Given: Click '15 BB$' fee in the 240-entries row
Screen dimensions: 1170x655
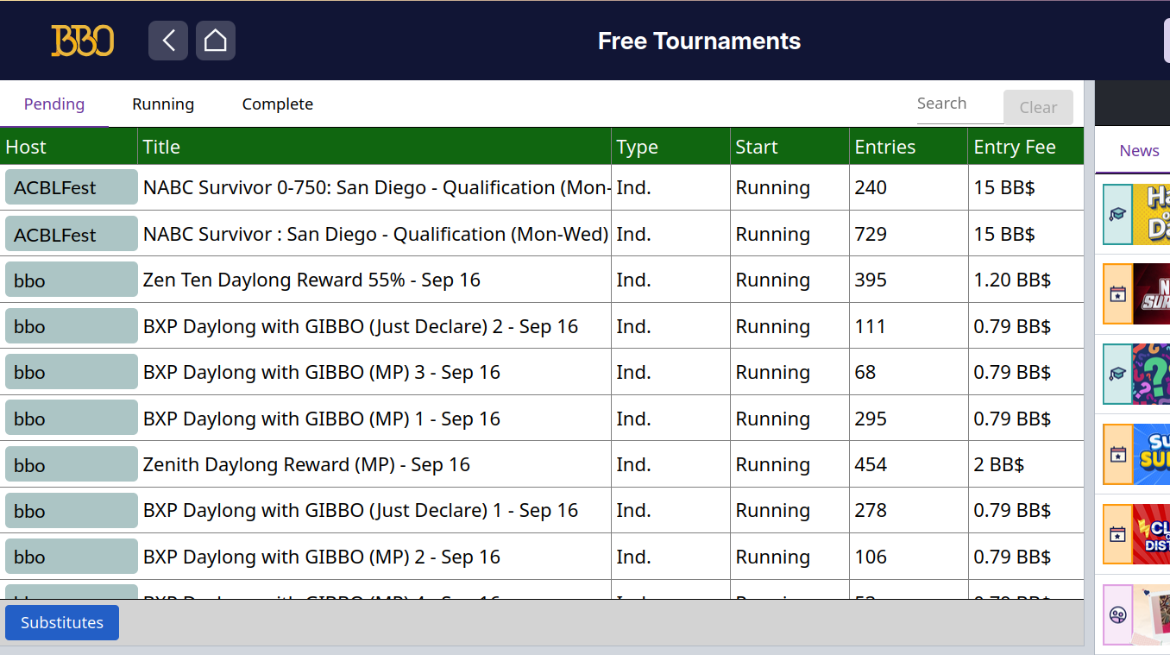Looking at the screenshot, I should 1004,187.
